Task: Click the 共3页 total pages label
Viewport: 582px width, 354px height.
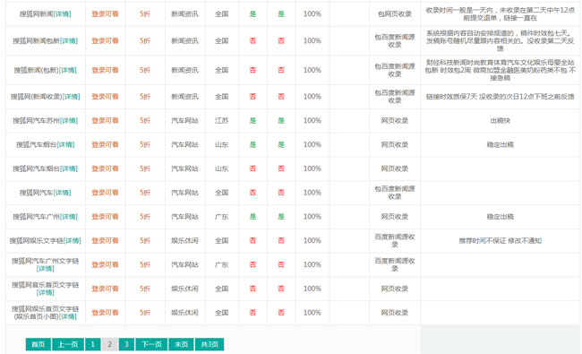Action: click(210, 344)
